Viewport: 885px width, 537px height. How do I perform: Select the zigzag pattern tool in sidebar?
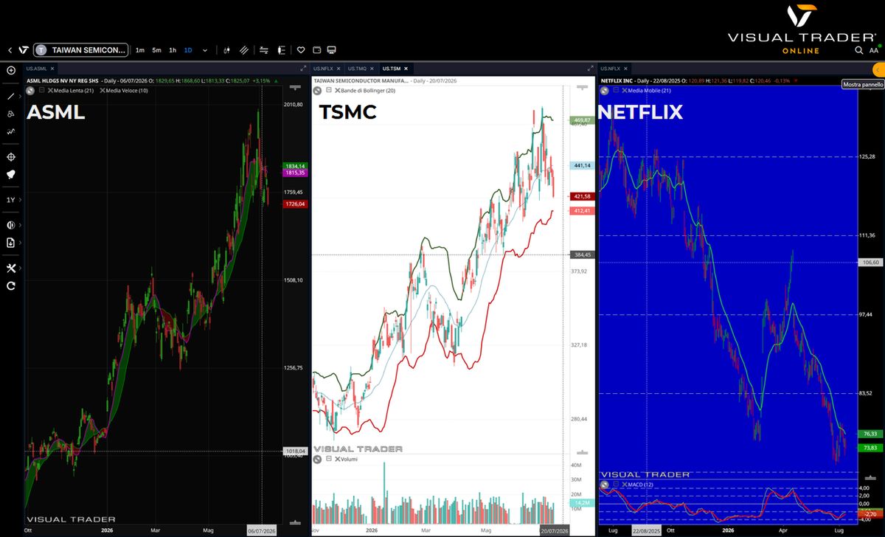tap(11, 131)
